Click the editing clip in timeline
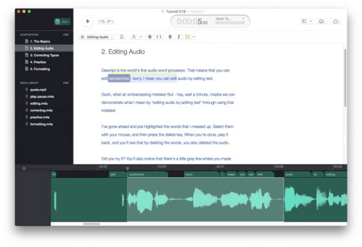The width and height of the screenshot is (362, 247). pos(336,174)
